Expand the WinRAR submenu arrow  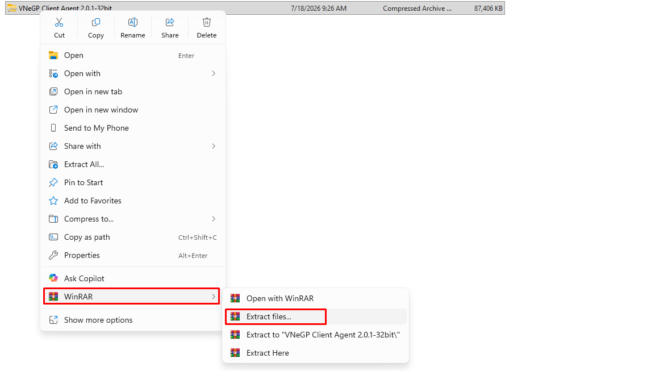tap(214, 297)
